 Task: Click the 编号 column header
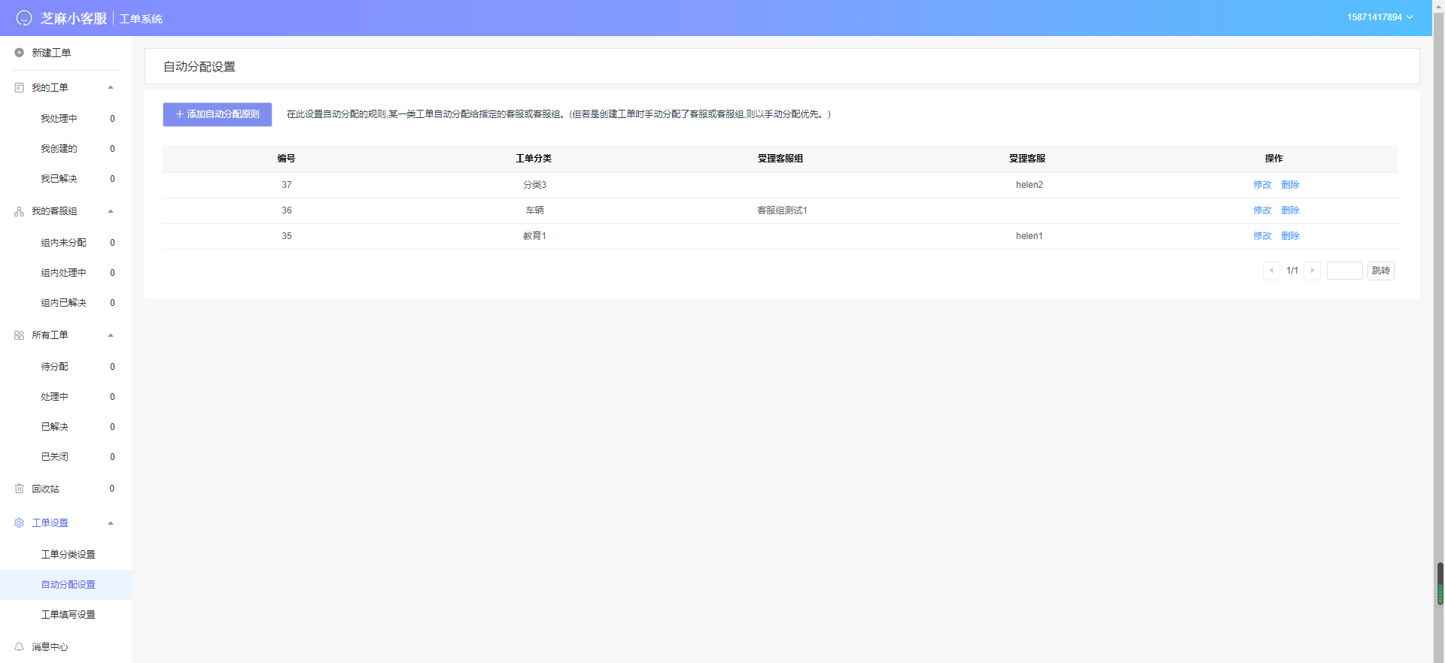click(x=286, y=159)
